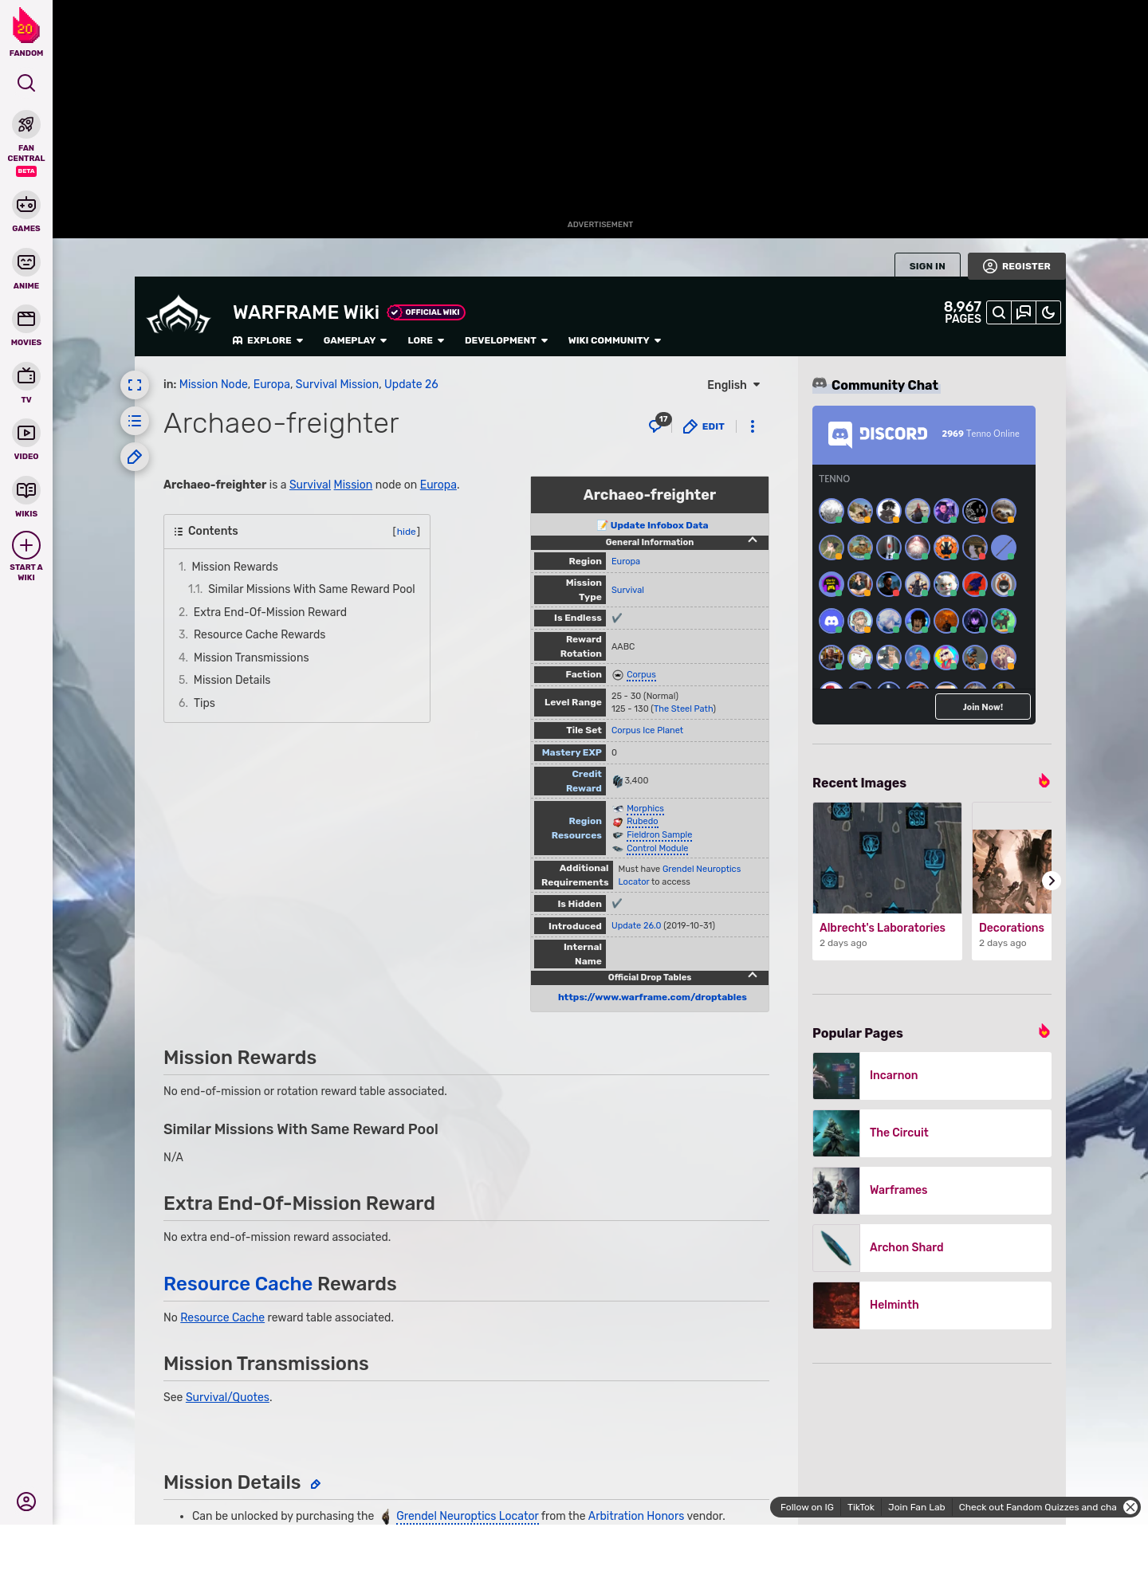
Task: Click the Start a Wiki plus icon
Action: [26, 545]
